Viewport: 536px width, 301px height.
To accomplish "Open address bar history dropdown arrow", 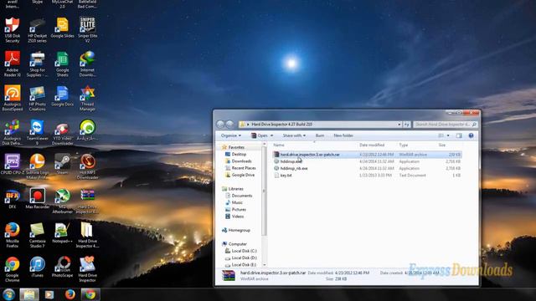I will tap(399, 125).
